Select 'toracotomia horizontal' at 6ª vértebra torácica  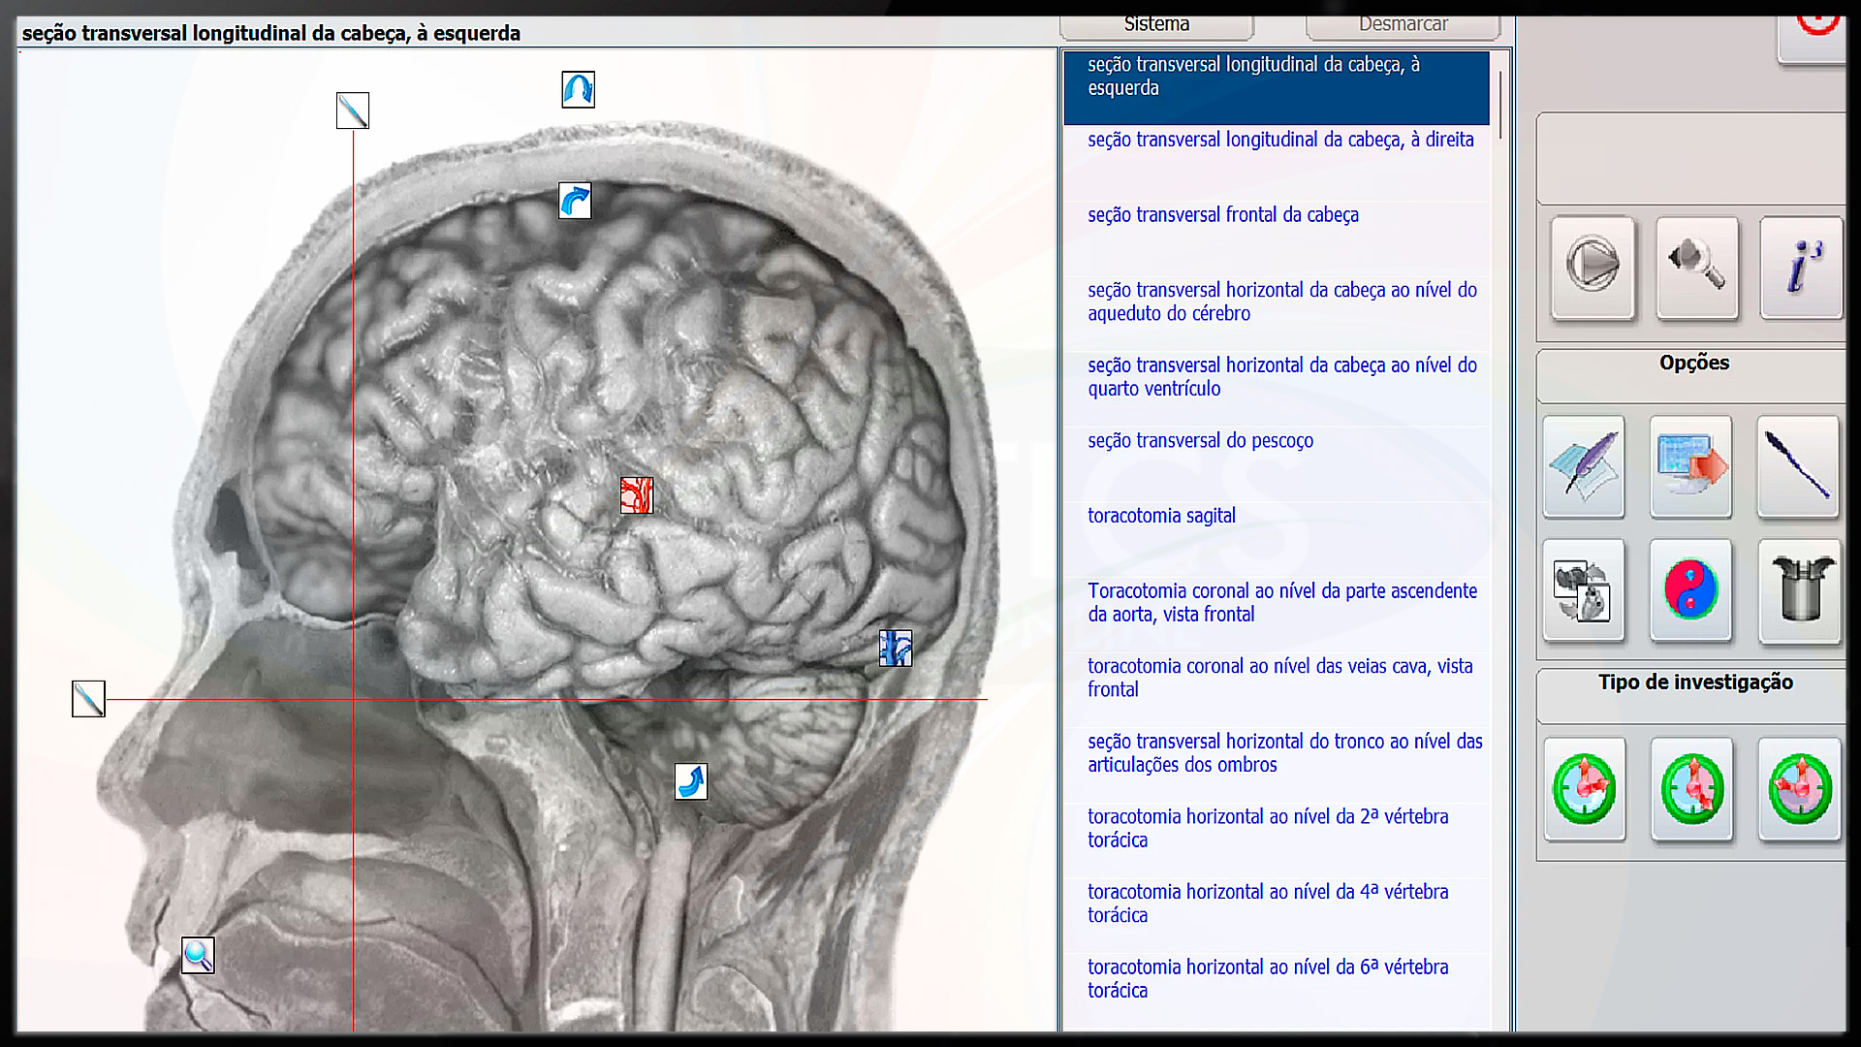point(1277,989)
